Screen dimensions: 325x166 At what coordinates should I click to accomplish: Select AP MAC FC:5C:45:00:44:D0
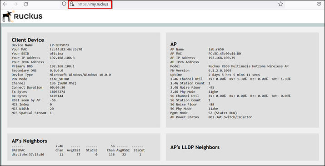(x=225, y=54)
